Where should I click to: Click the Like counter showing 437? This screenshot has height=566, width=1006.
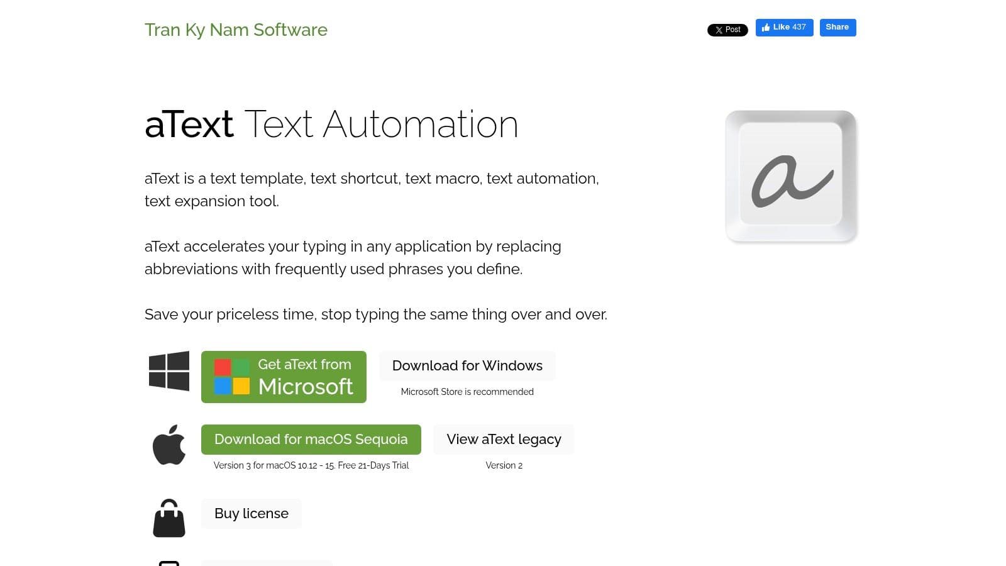(799, 27)
